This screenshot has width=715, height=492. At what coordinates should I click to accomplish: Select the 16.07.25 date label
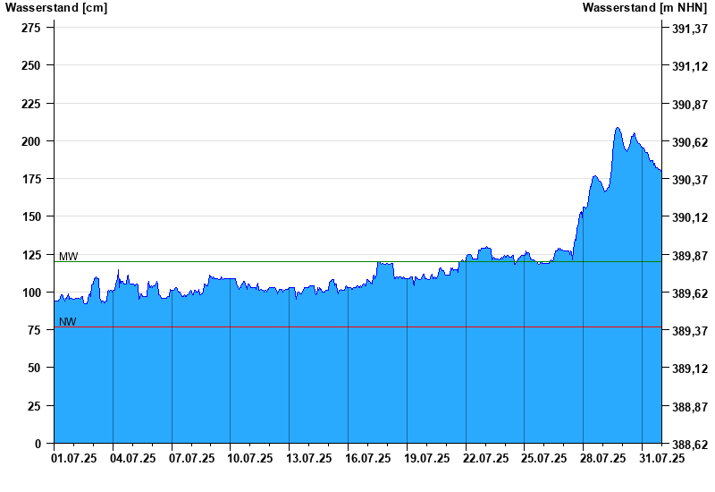pos(368,458)
